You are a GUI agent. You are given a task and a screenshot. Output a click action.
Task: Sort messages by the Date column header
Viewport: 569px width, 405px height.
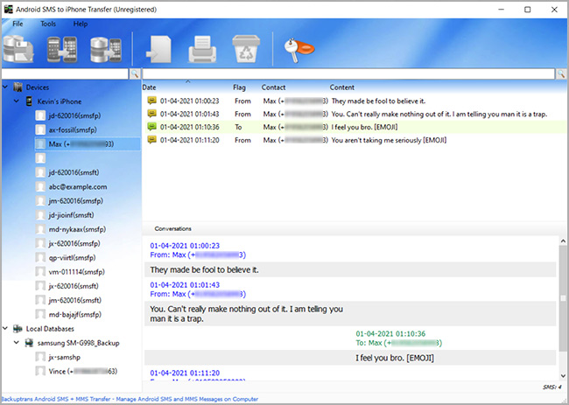[x=150, y=87]
